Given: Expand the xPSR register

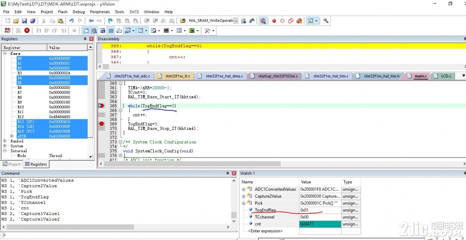Looking at the screenshot, I should [12, 136].
